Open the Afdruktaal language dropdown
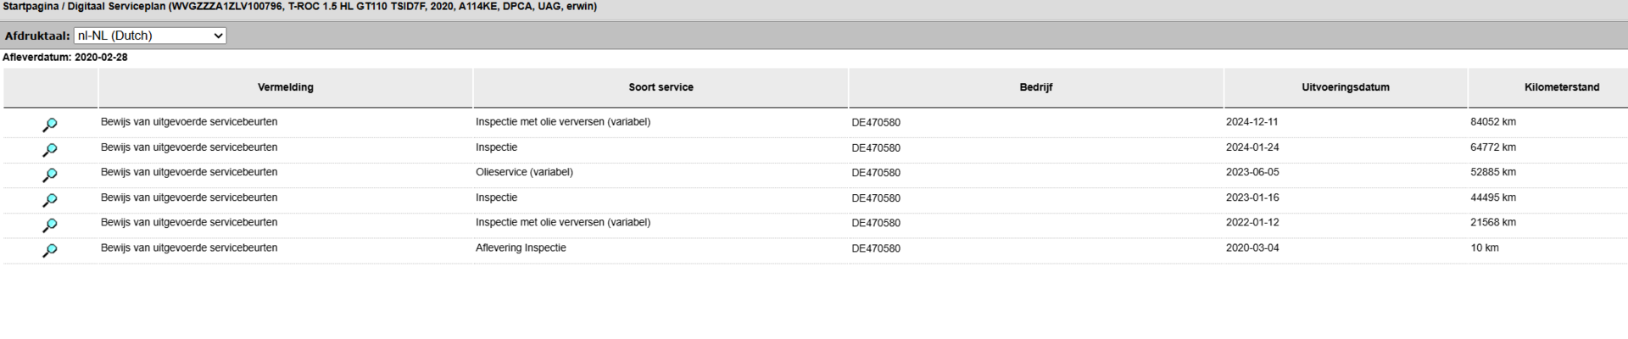The image size is (1628, 339). [x=150, y=36]
